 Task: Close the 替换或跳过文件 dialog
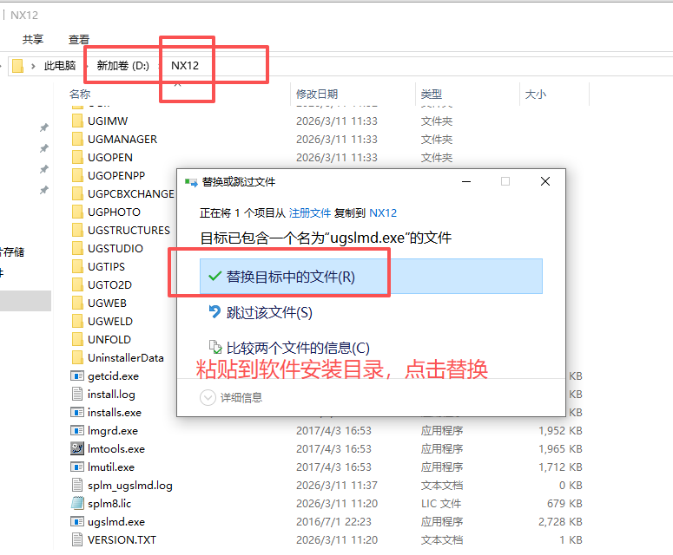click(545, 182)
